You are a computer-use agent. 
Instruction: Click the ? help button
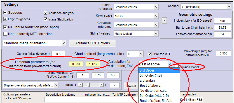164,21
